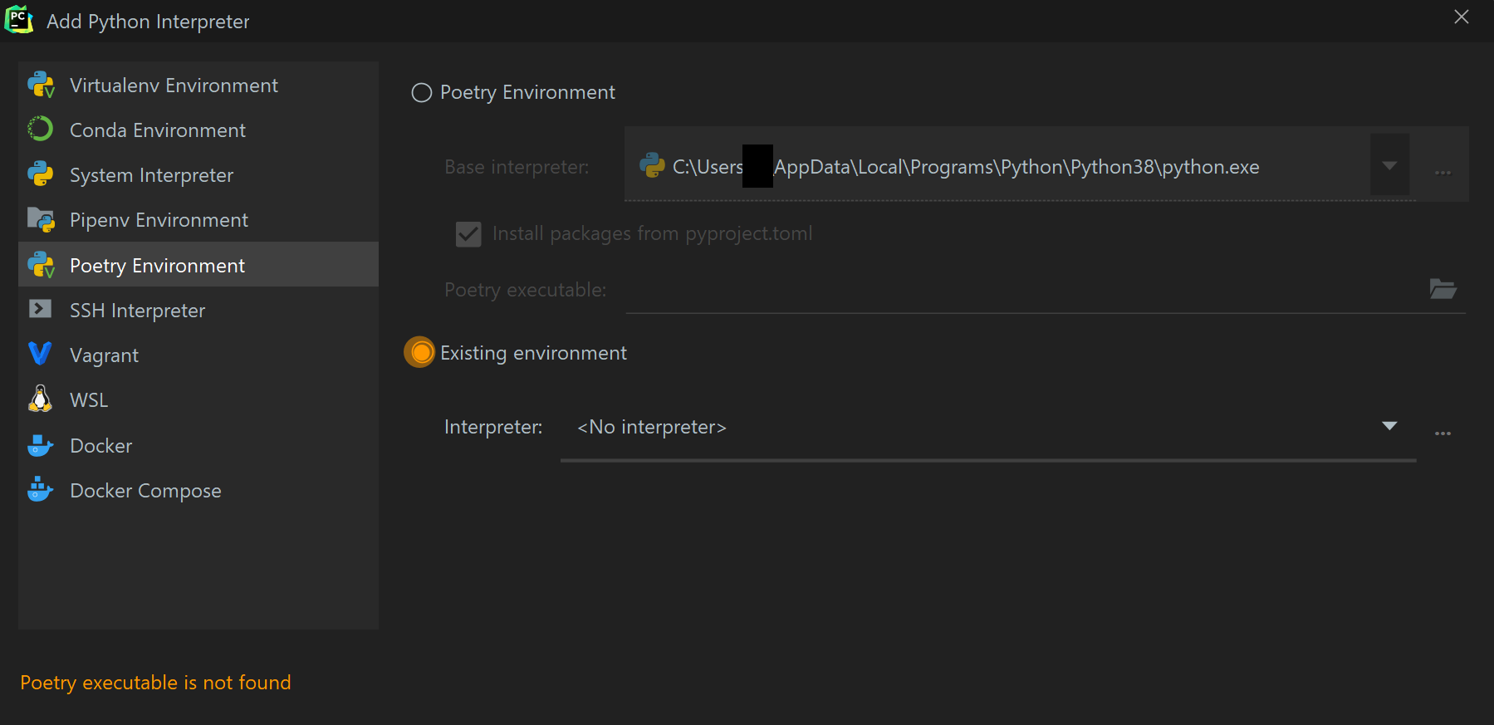Choose WSL in sidebar
This screenshot has width=1494, height=725.
(x=198, y=399)
